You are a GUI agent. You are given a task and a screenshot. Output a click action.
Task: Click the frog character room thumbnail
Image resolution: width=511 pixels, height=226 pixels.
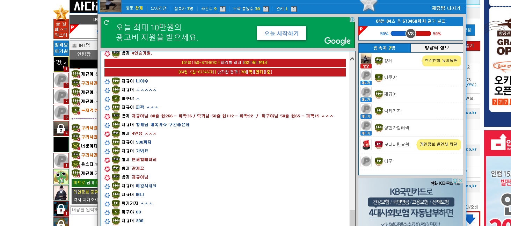click(x=61, y=177)
